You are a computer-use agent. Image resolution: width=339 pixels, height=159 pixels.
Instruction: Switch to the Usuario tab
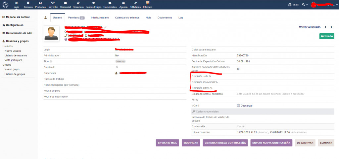tap(58, 18)
